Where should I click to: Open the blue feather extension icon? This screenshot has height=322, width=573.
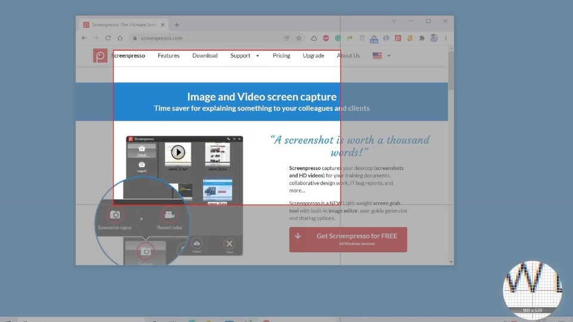386,38
